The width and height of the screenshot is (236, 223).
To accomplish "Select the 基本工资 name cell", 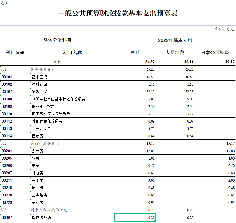I will [x=72, y=77].
